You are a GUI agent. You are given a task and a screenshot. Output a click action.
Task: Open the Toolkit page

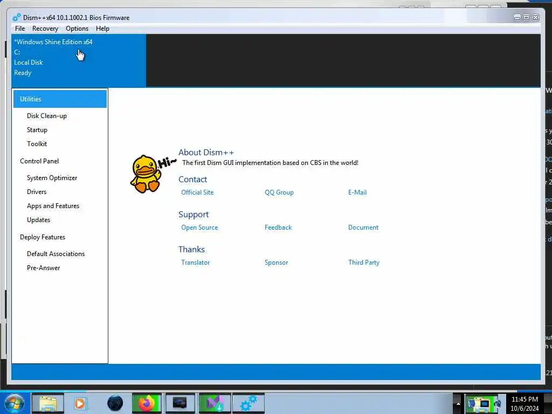37,143
